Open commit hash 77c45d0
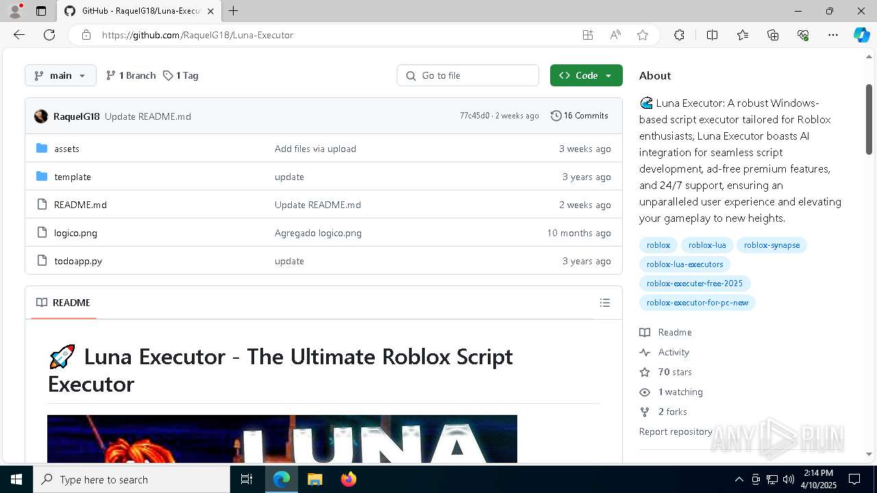 tap(475, 116)
